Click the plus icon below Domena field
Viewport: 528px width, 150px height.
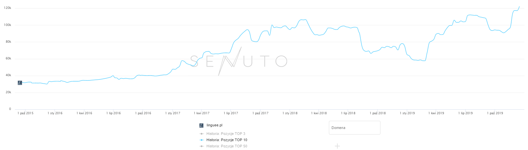tap(337, 146)
